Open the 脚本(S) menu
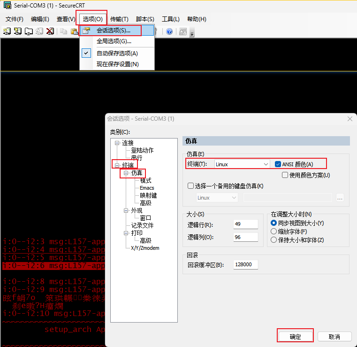Viewport: 357px width, 347px height. [145, 19]
